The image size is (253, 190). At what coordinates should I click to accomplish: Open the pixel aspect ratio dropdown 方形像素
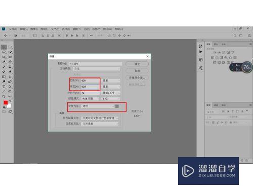[x=100, y=124]
